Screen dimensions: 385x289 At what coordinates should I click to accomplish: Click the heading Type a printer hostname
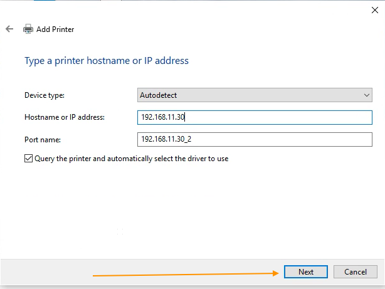click(x=107, y=61)
